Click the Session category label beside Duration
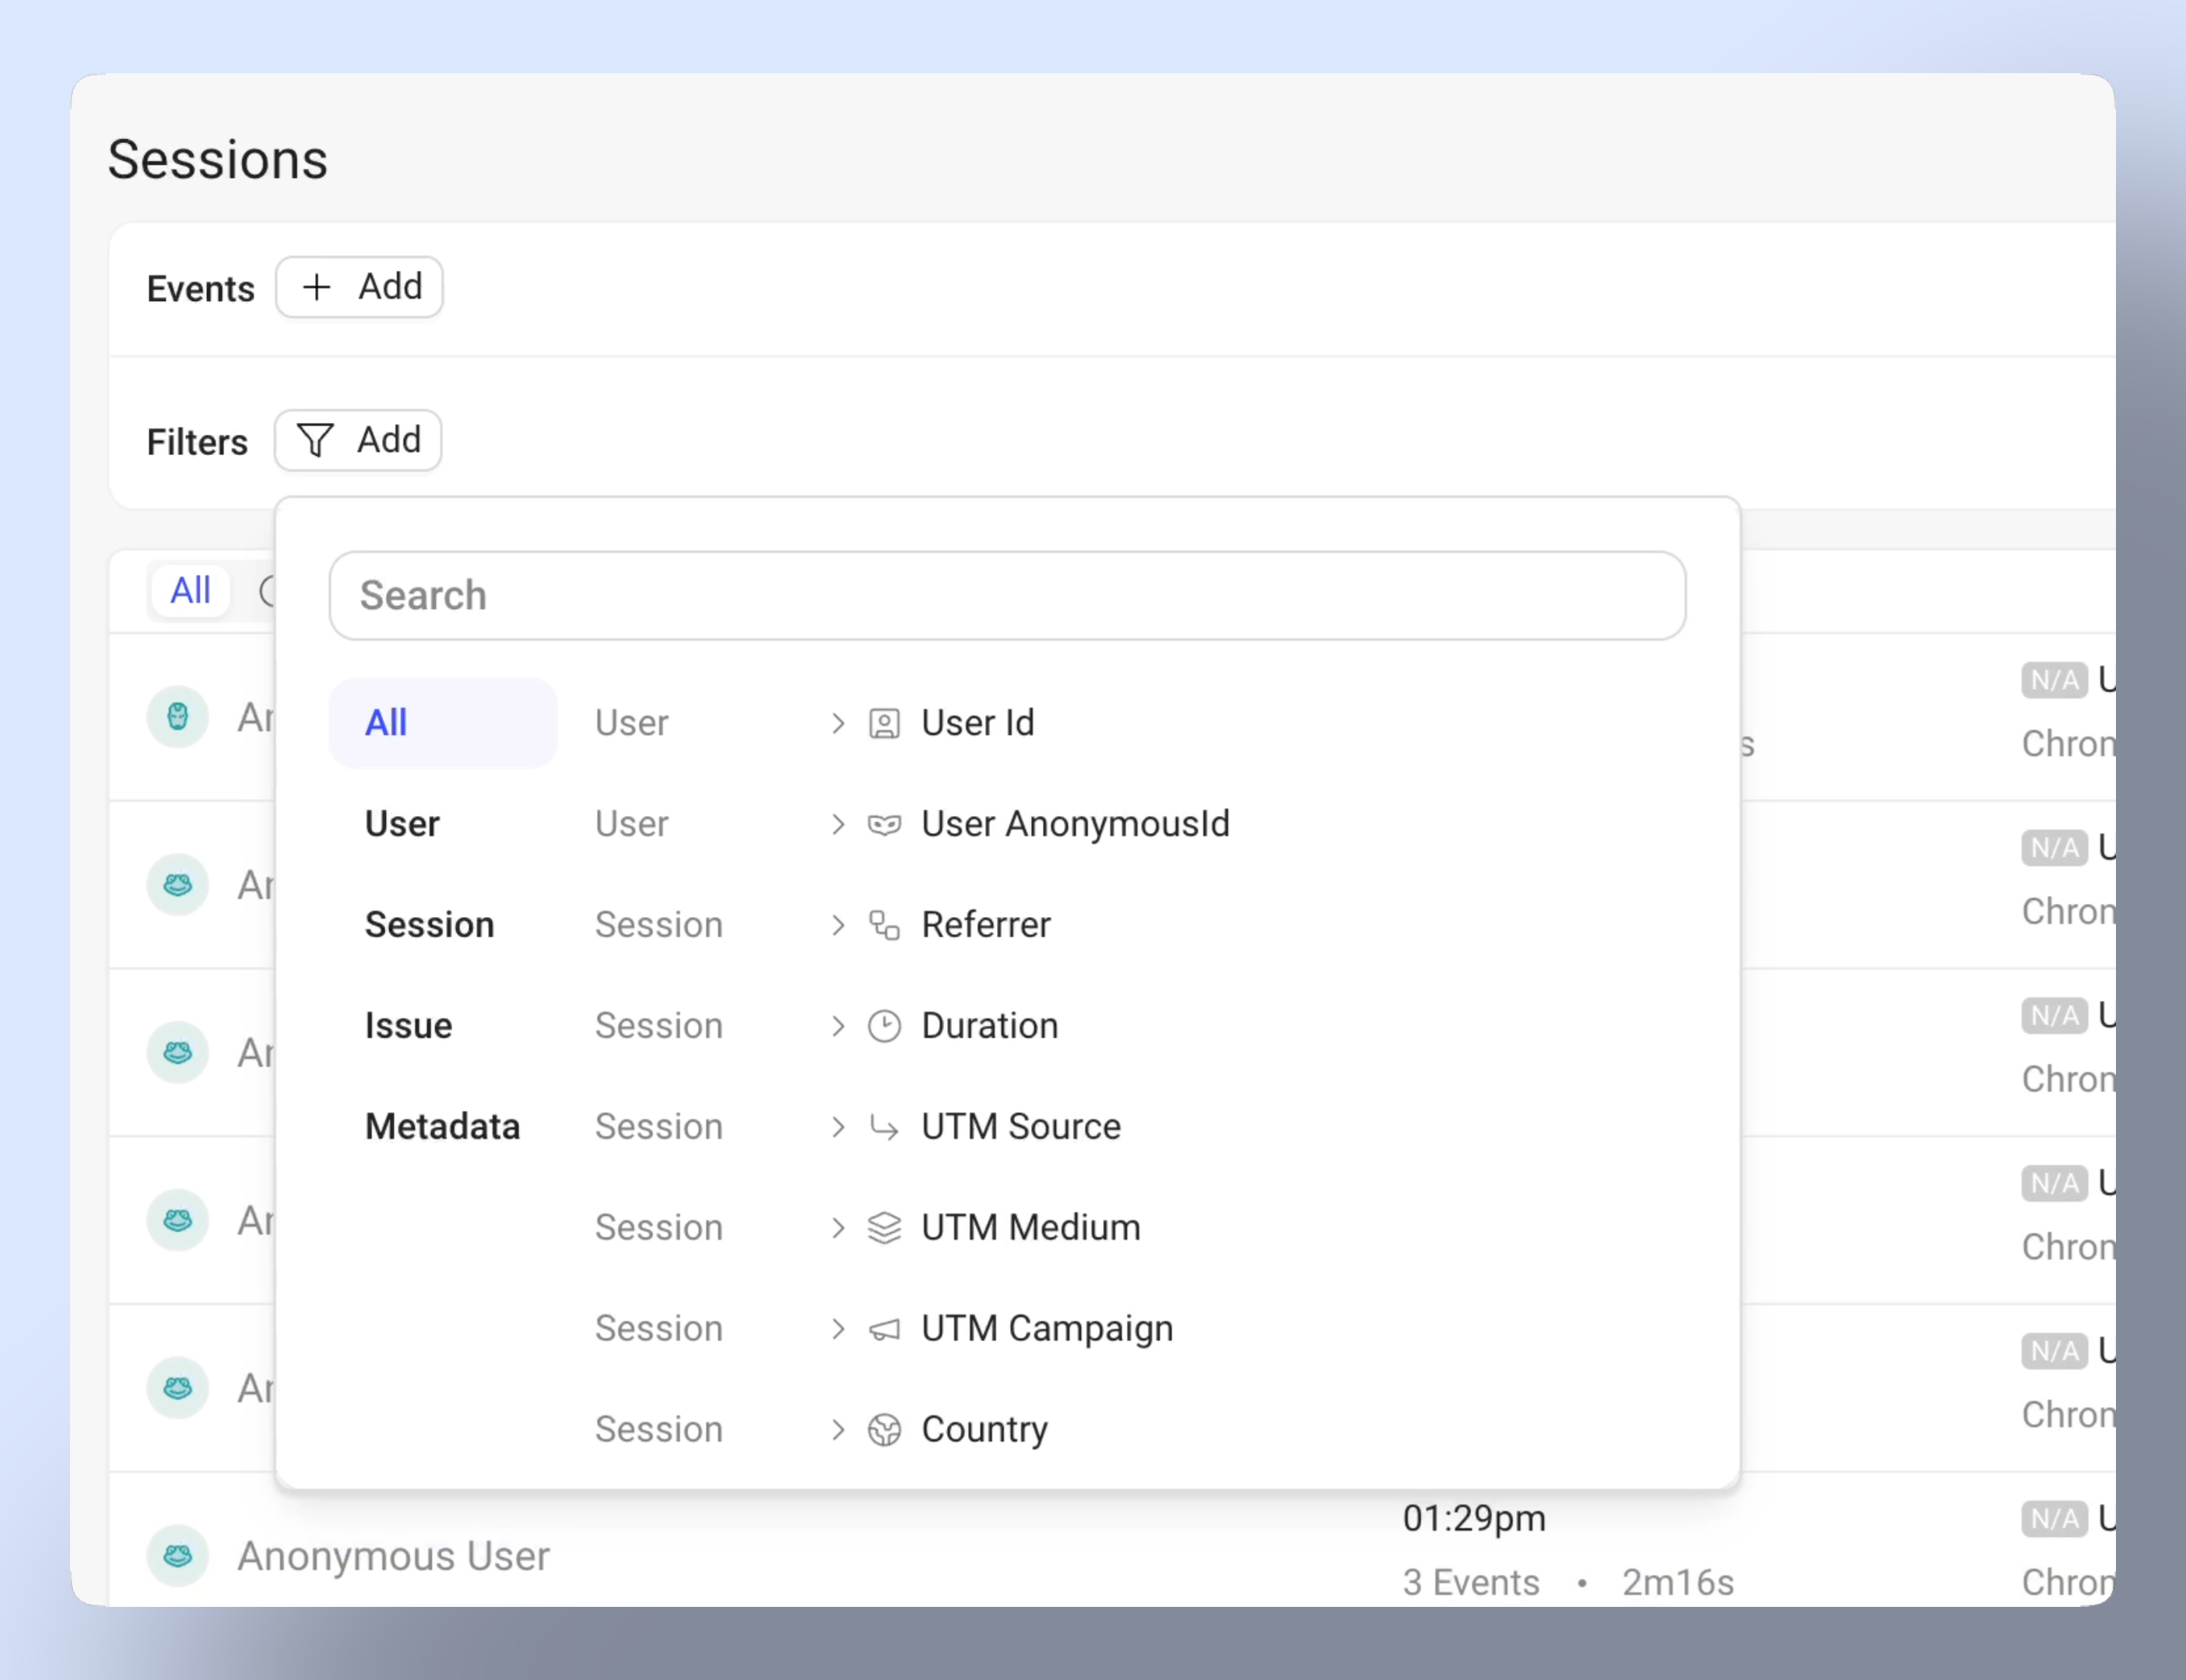 [659, 1026]
